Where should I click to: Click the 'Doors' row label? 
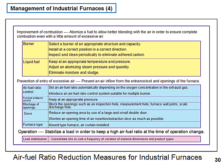[28, 114]
